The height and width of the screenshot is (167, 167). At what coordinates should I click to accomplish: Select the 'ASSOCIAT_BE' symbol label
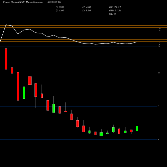click(54, 2)
